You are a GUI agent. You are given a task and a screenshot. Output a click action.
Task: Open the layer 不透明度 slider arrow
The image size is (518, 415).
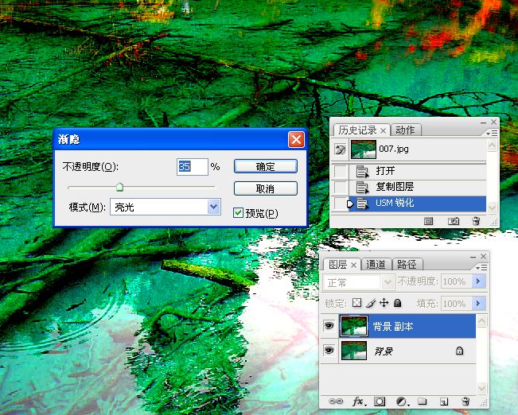(478, 281)
